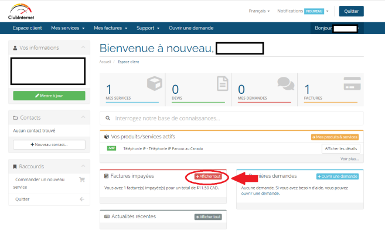Screen dimensions: 385x234
Task: Click the cube icon in Mes Services tile
Action: [155, 83]
